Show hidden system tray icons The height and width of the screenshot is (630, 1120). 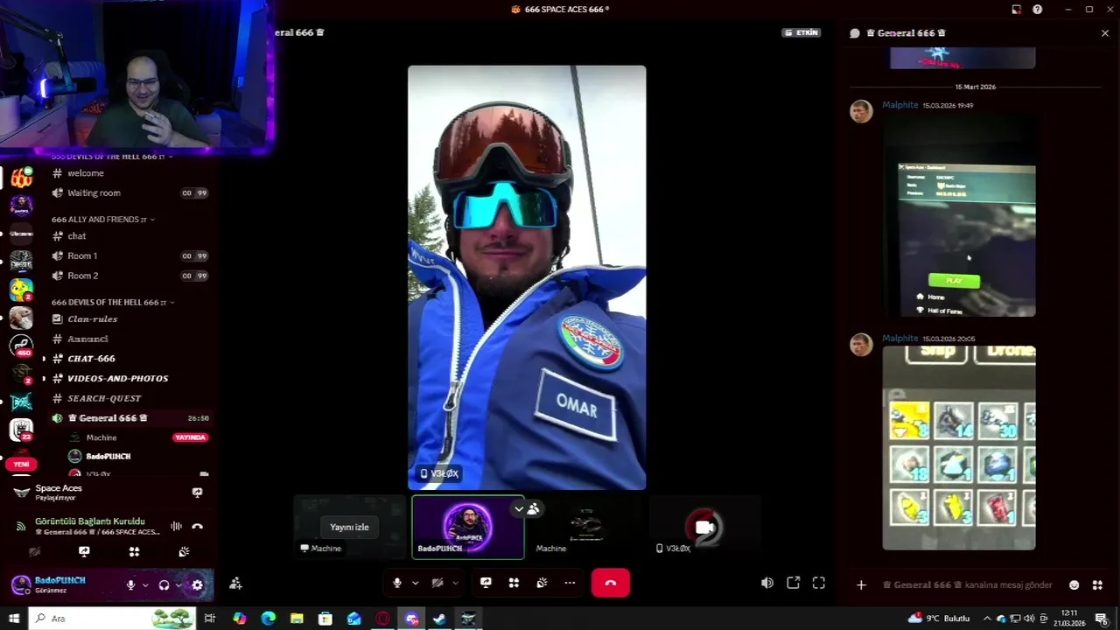coord(986,619)
